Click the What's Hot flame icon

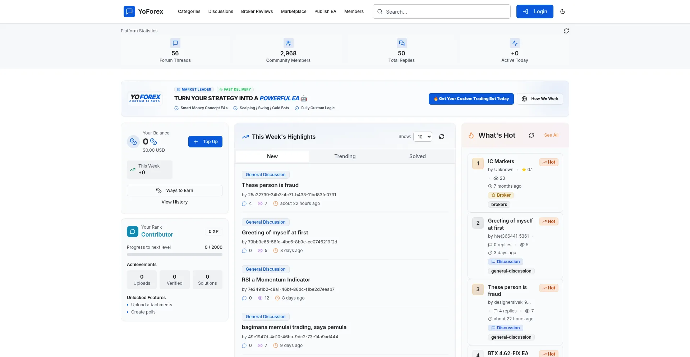pyautogui.click(x=471, y=135)
